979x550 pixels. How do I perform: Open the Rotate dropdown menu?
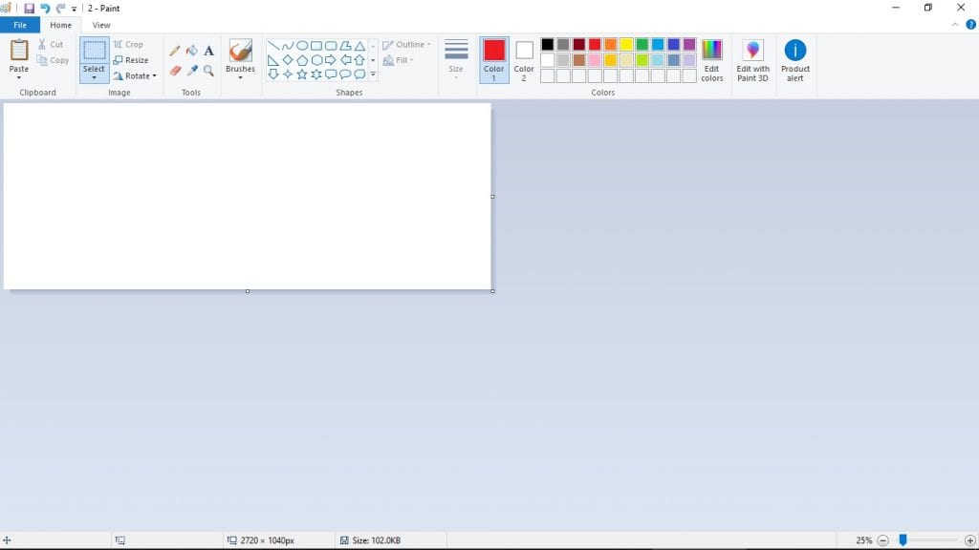(x=135, y=75)
